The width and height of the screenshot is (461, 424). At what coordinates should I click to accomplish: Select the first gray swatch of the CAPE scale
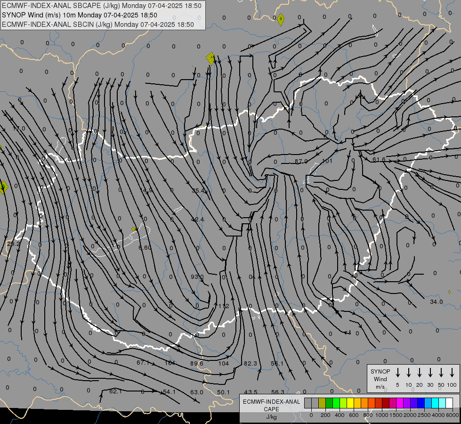[x=308, y=403]
